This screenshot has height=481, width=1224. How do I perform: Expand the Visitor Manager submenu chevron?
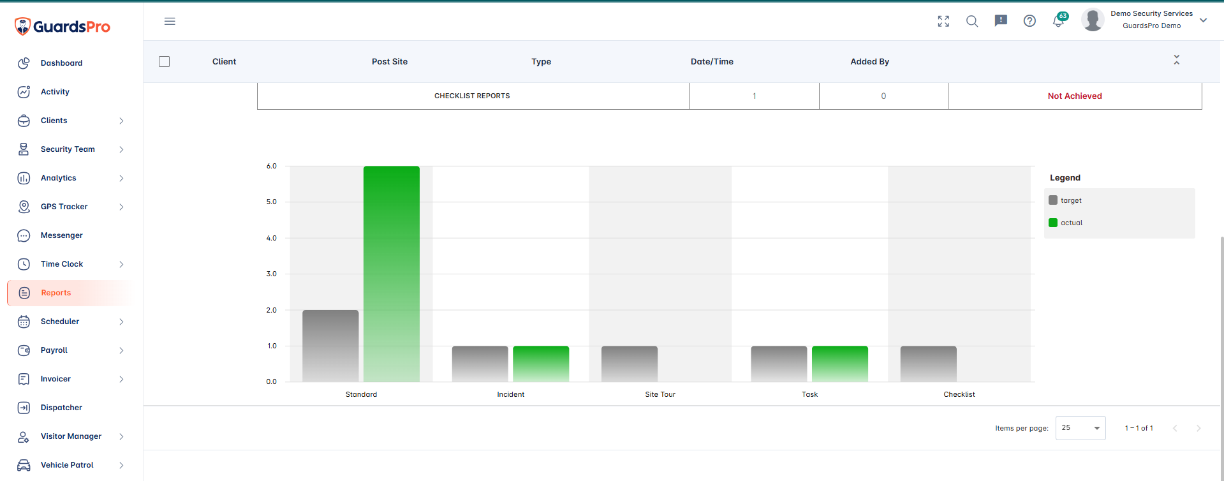click(x=121, y=436)
